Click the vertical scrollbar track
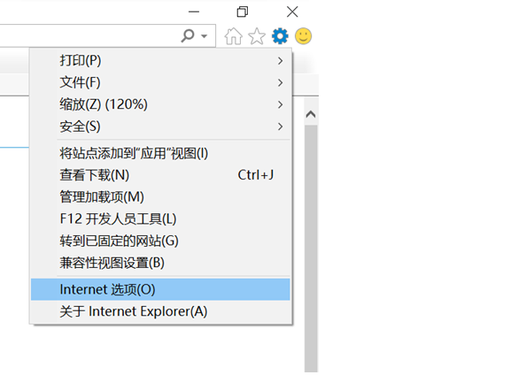 coord(311,249)
